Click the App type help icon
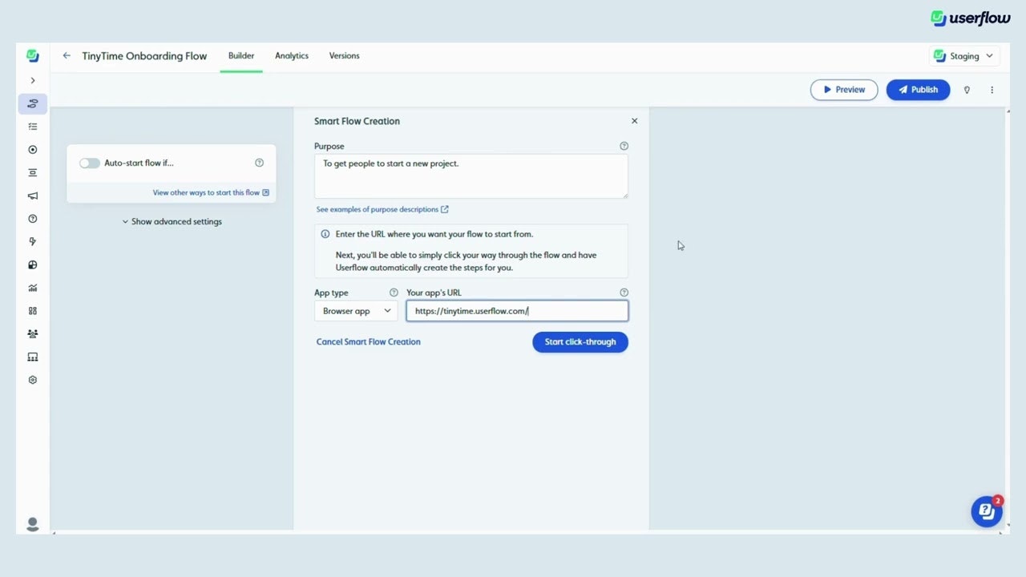This screenshot has height=577, width=1026. click(x=394, y=293)
